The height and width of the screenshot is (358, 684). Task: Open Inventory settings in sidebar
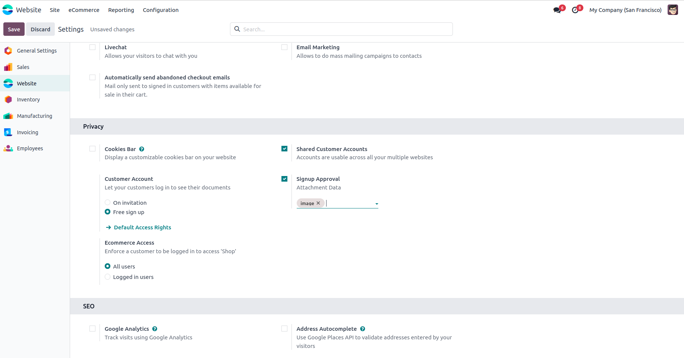[x=28, y=100]
